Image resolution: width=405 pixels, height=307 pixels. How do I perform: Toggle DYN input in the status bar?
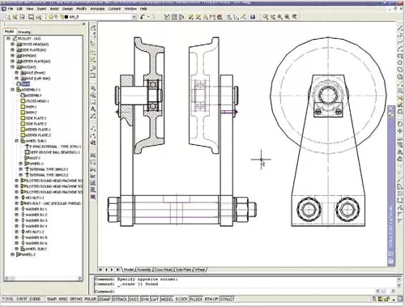click(145, 299)
